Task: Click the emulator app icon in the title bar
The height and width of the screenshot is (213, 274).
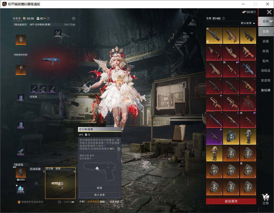Action: [4, 4]
